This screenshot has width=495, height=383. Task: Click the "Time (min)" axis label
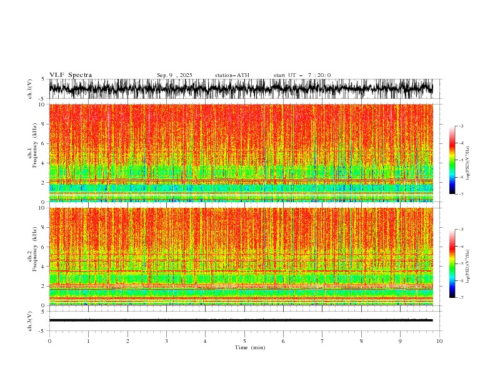(x=250, y=347)
